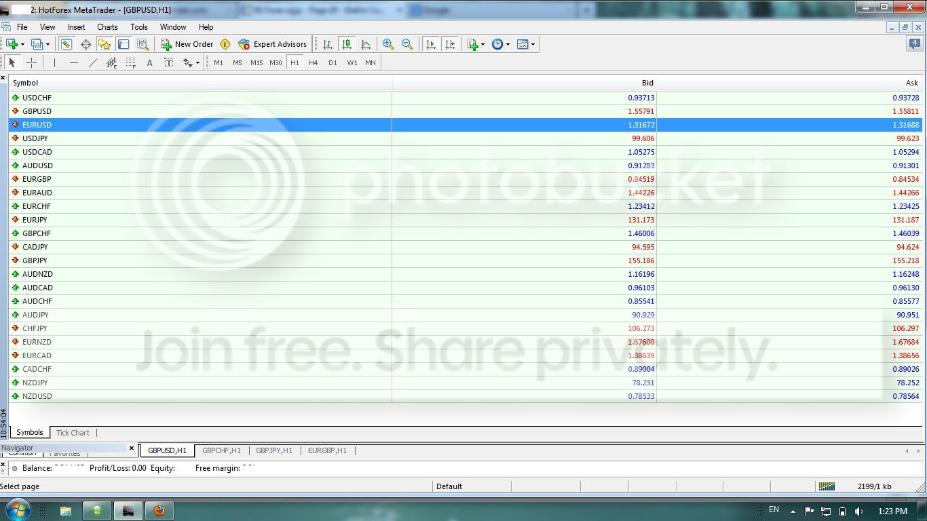Select the Horizontal Line drawing tool
The height and width of the screenshot is (521, 927).
(x=74, y=62)
